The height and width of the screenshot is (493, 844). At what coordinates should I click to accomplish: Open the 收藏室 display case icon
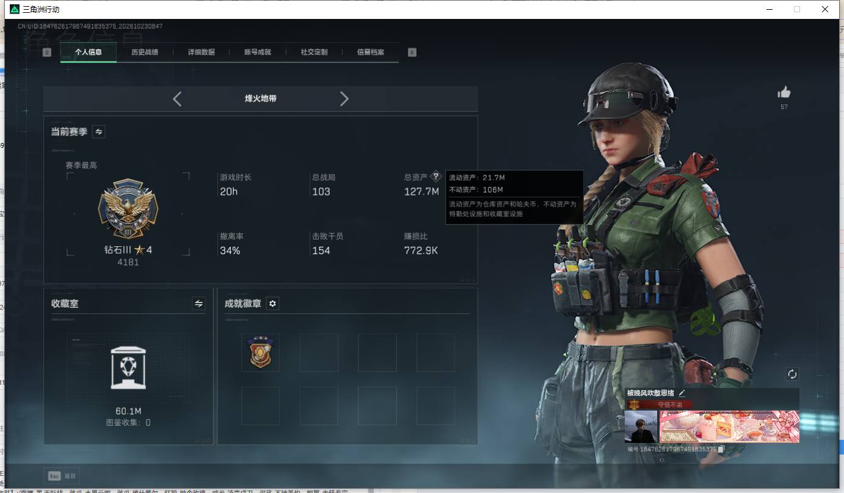point(128,368)
